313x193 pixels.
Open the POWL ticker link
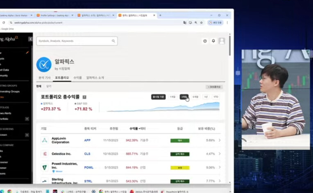click(89, 168)
